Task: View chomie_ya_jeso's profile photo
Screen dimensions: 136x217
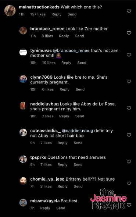Action: pyautogui.click(x=23, y=181)
